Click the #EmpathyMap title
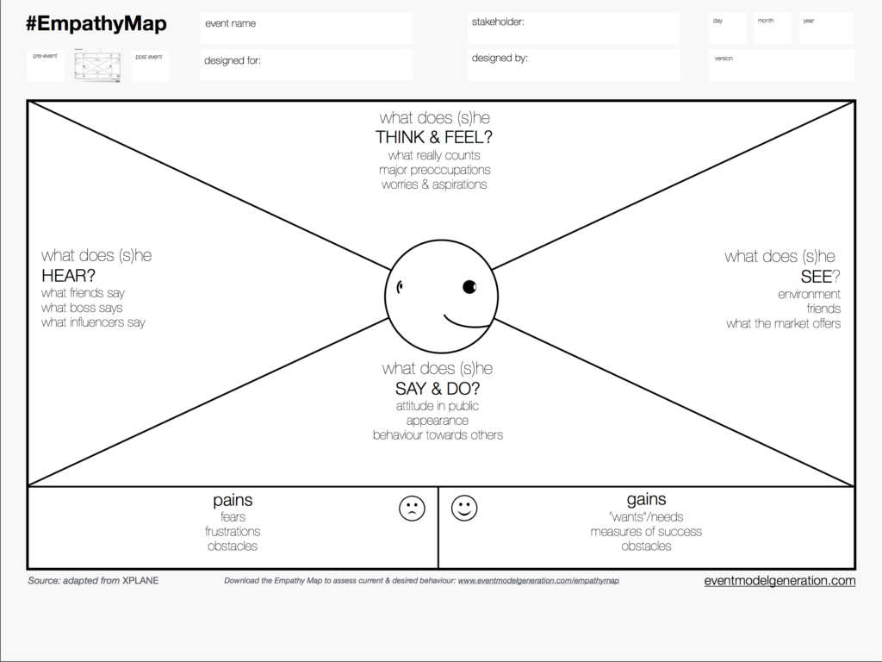This screenshot has height=662, width=882. pos(96,23)
